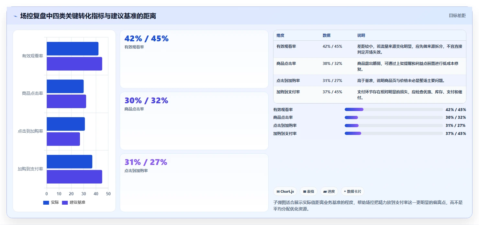Click the 31% / 27% value beside the progress bar
Viewport: 479px width, 225px height.
tap(456, 126)
